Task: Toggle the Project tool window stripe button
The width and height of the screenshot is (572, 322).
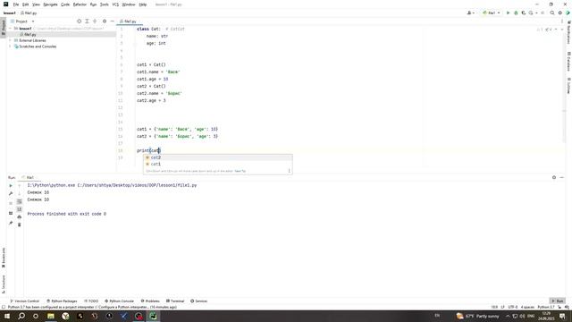Action: [x=4, y=27]
